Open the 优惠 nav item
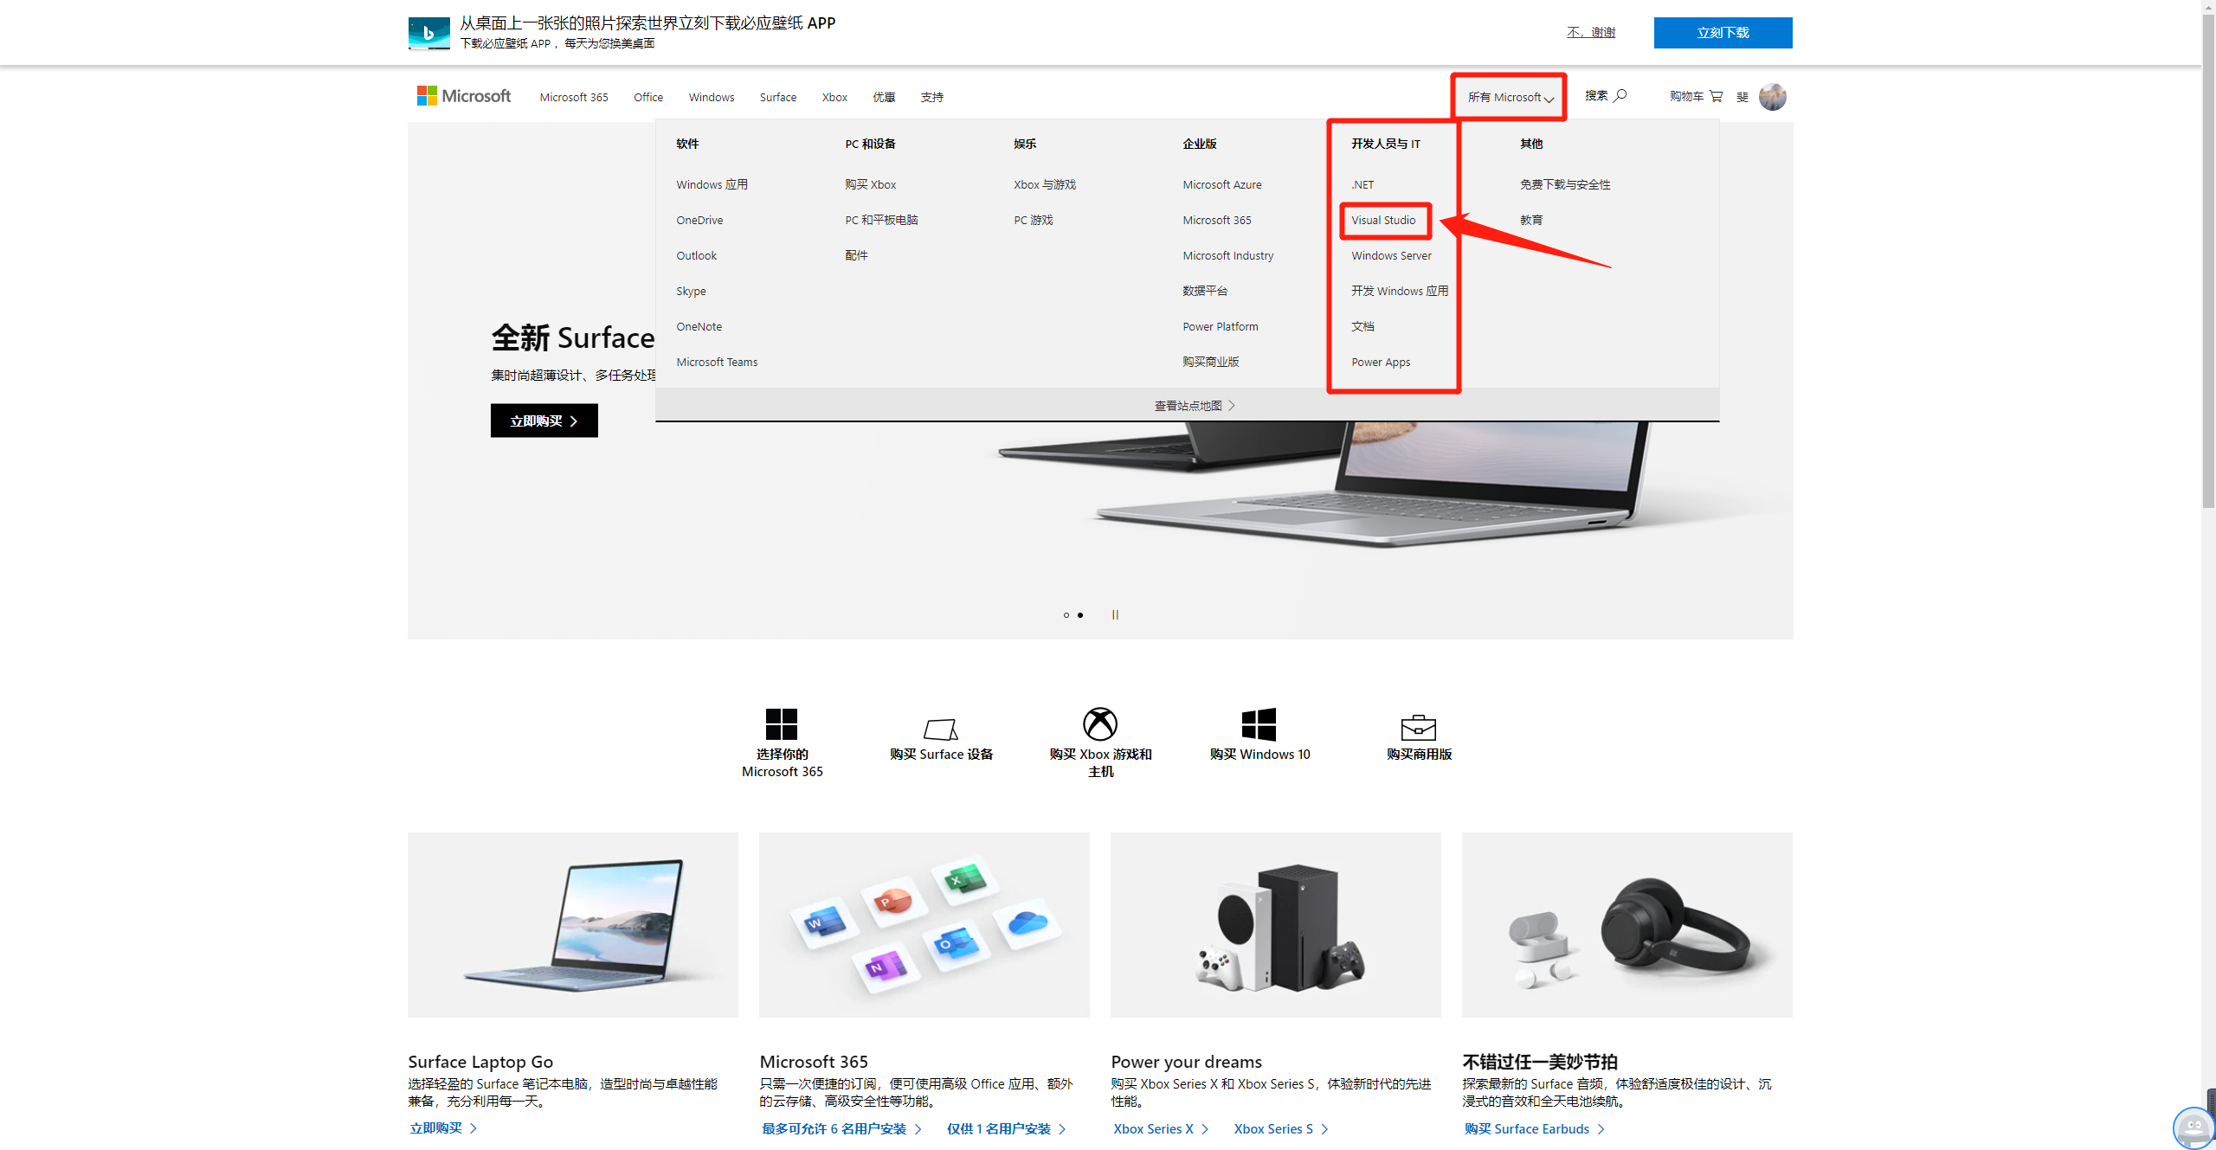 [x=884, y=97]
